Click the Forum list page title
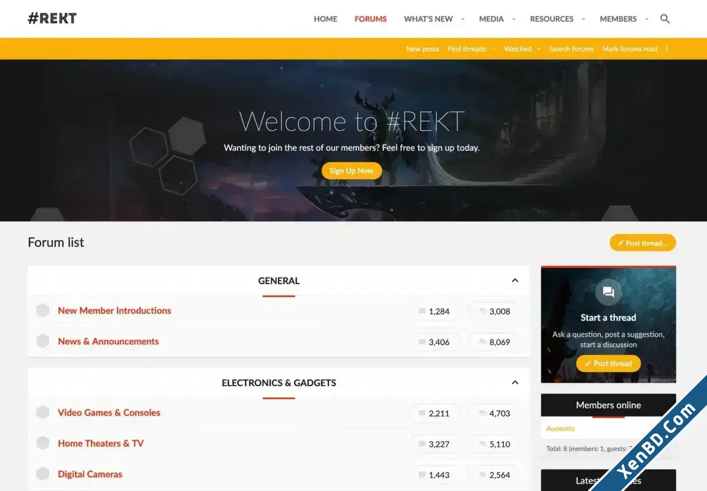 (x=56, y=242)
